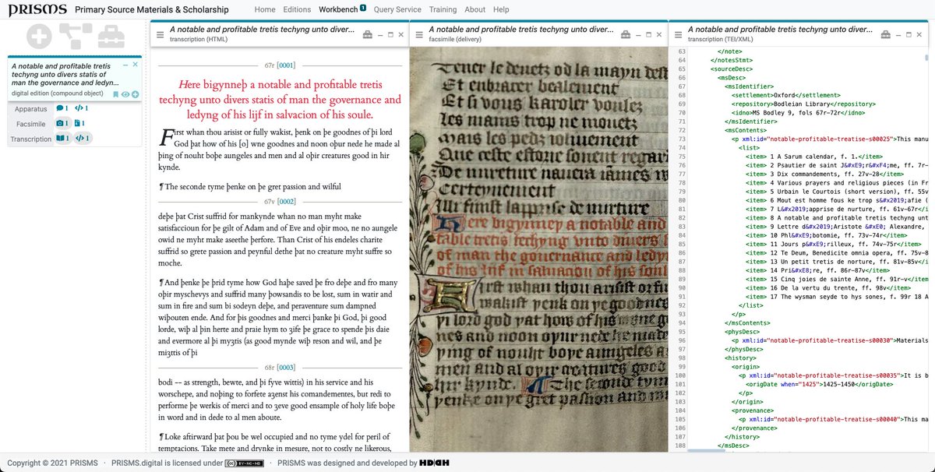Open hamburger menu of HTML transcription panel
Image resolution: width=935 pixels, height=472 pixels.
pyautogui.click(x=161, y=34)
